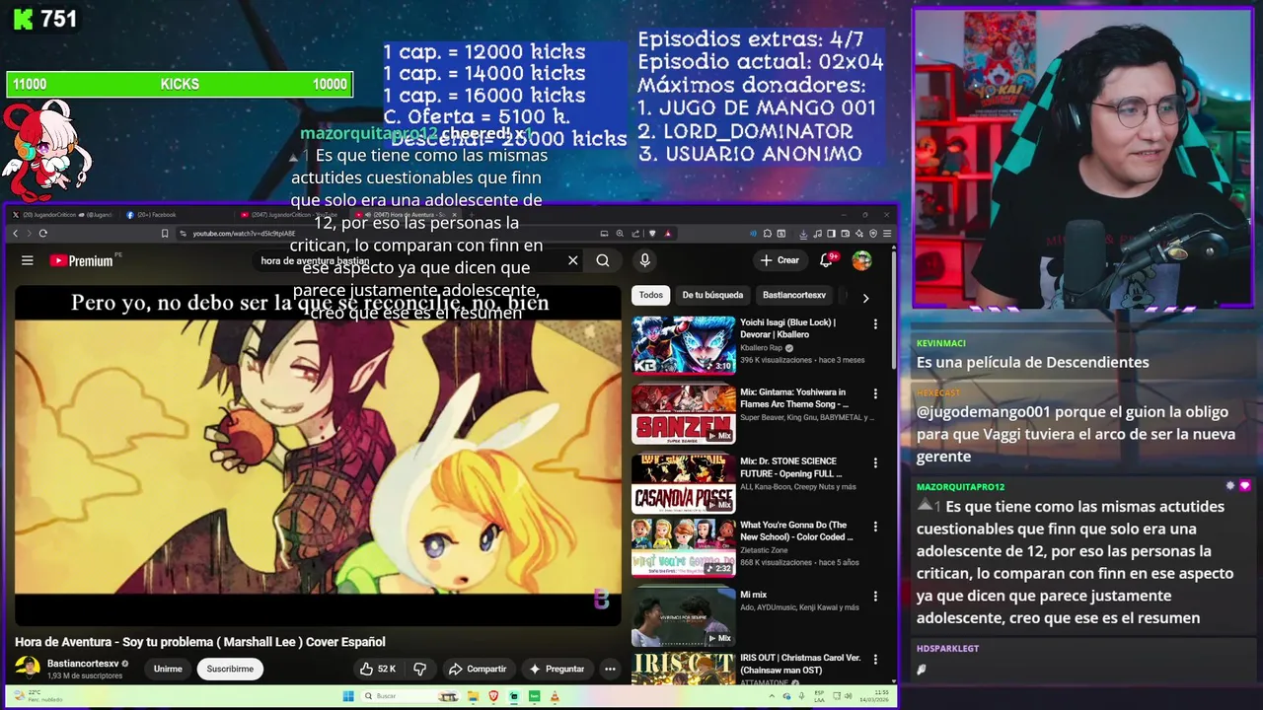1263x710 pixels.
Task: Open VLC cone icon in taskbar
Action: [554, 696]
